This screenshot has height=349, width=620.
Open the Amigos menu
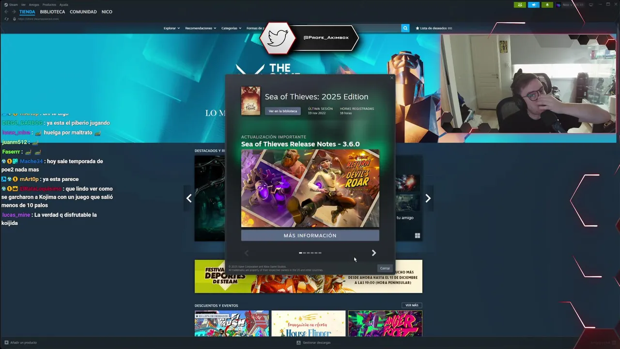34,4
